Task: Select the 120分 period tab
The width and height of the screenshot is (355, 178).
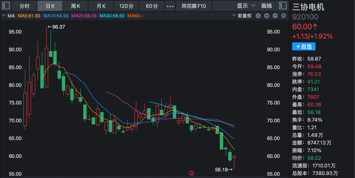Action: (x=126, y=6)
